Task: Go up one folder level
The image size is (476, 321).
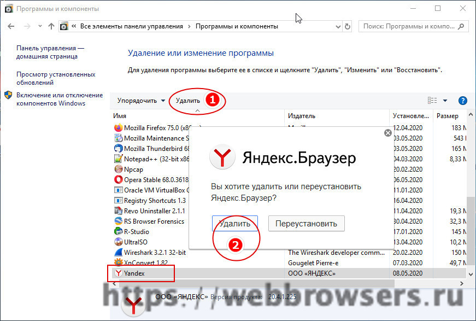Action: coord(51,26)
